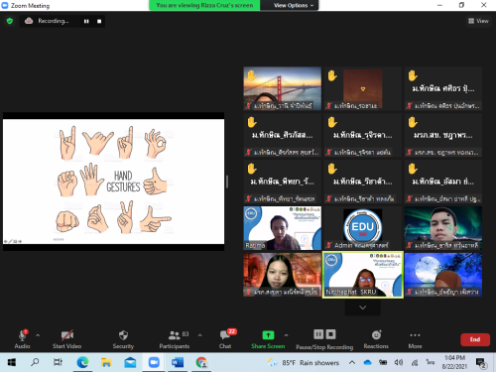Viewport: 496px width, 372px height.
Task: Pause the recording in the bottom toolbar
Action: pos(318,334)
